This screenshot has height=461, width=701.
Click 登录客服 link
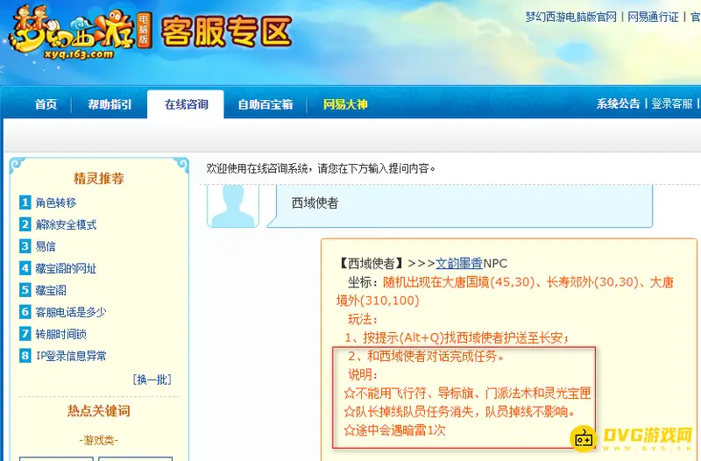pyautogui.click(x=671, y=103)
